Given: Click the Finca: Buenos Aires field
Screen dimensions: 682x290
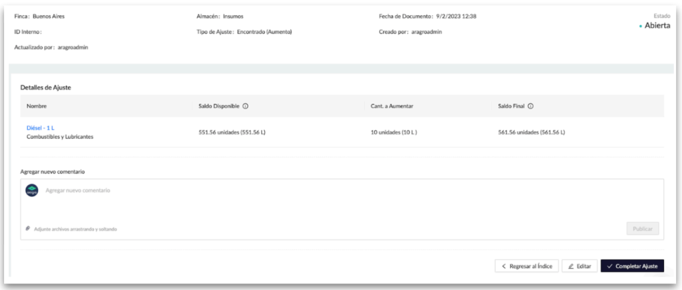Looking at the screenshot, I should pyautogui.click(x=39, y=17).
